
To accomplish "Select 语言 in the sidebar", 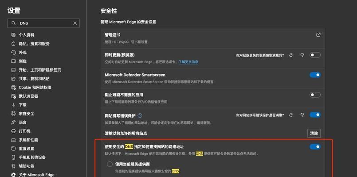I will 23,123.
